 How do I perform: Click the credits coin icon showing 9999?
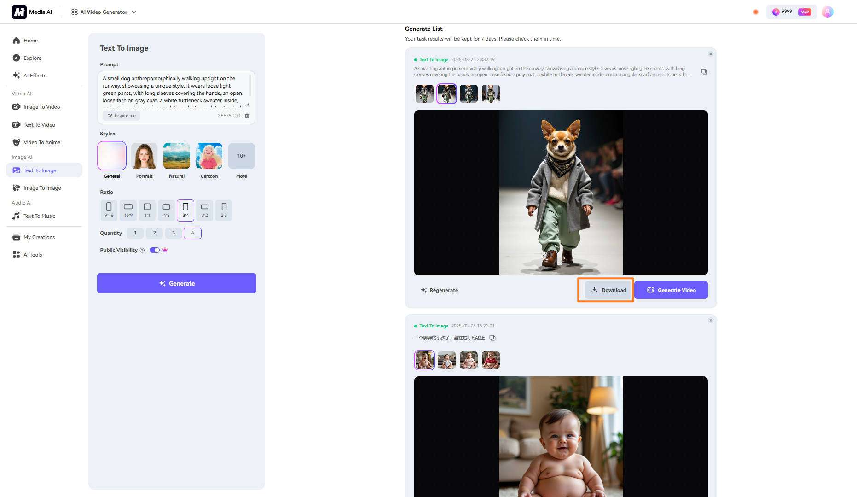click(x=776, y=12)
